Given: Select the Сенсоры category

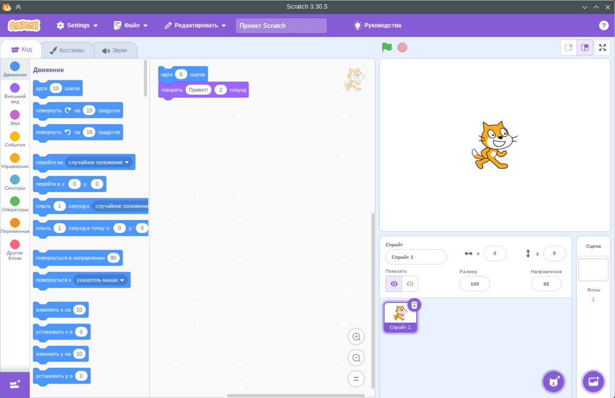Looking at the screenshot, I should click(15, 182).
